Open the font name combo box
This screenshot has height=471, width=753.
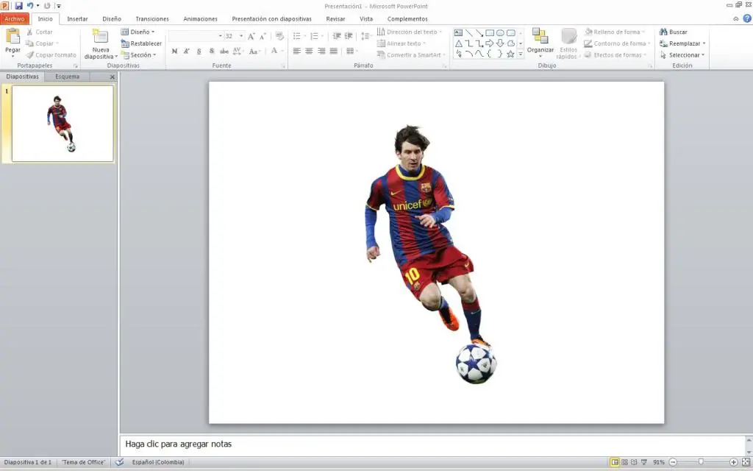point(196,36)
